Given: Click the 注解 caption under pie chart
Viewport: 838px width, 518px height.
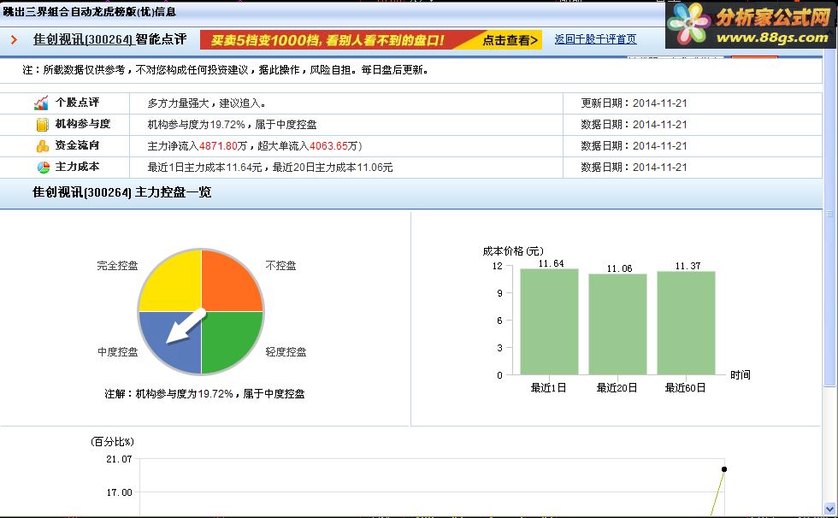Looking at the screenshot, I should pos(204,394).
